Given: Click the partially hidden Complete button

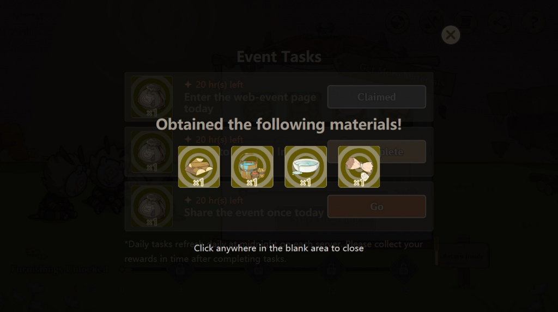Looking at the screenshot, I should pos(377,151).
